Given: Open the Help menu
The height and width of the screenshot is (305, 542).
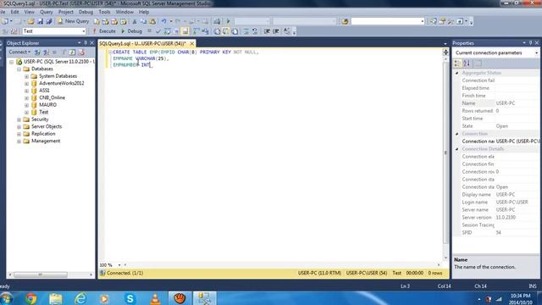Looking at the screenshot, I should 144,12.
